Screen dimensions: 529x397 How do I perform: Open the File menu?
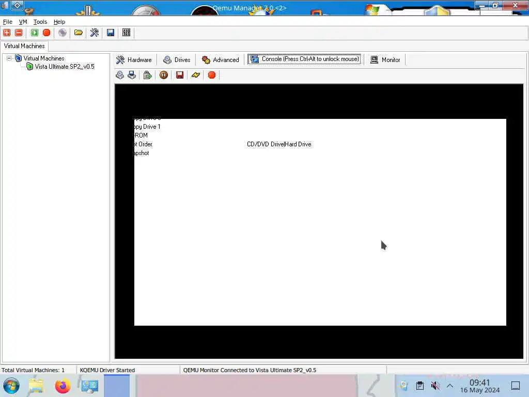[x=8, y=22]
